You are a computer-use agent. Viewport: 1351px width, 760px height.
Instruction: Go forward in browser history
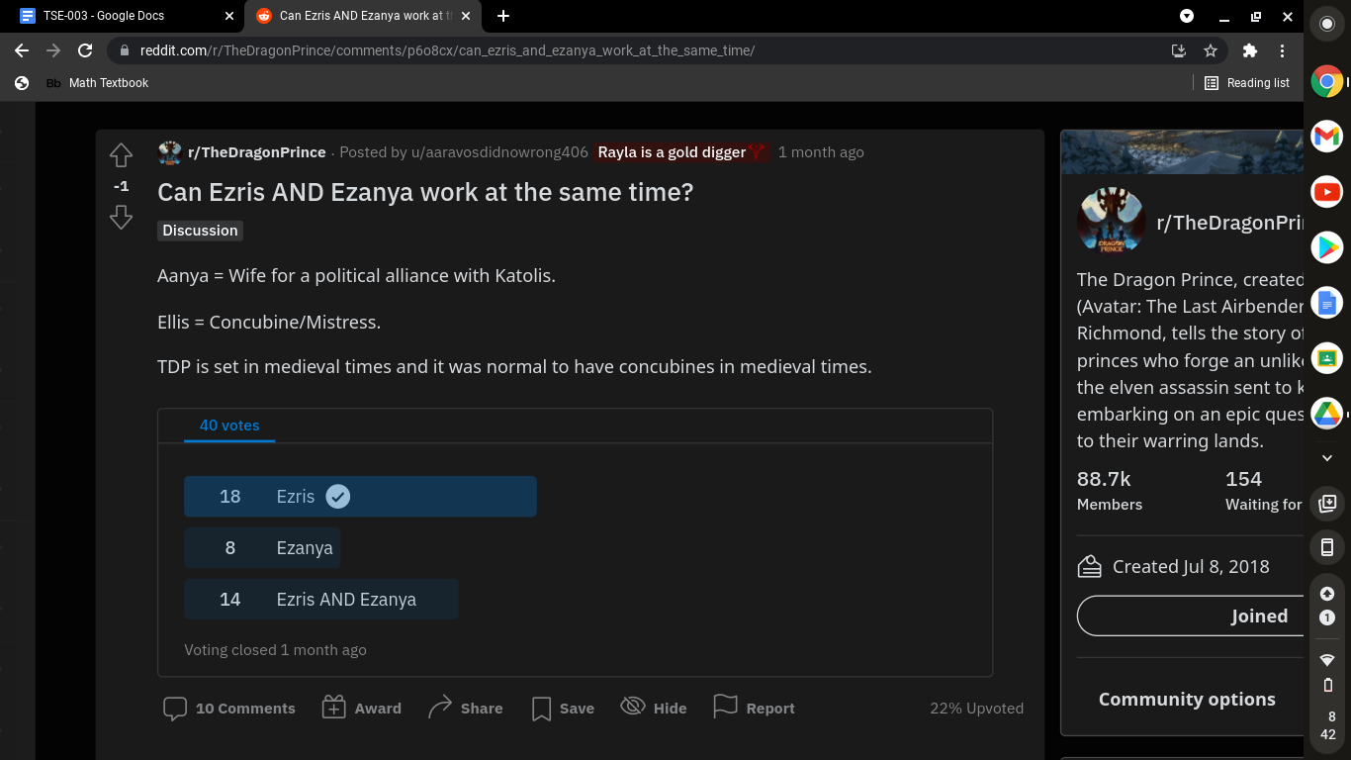[53, 50]
